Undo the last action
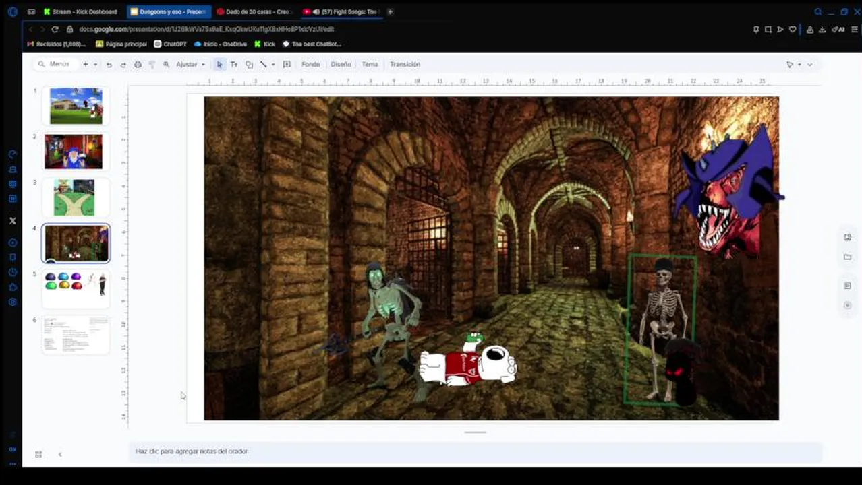Image resolution: width=862 pixels, height=485 pixels. pos(109,65)
